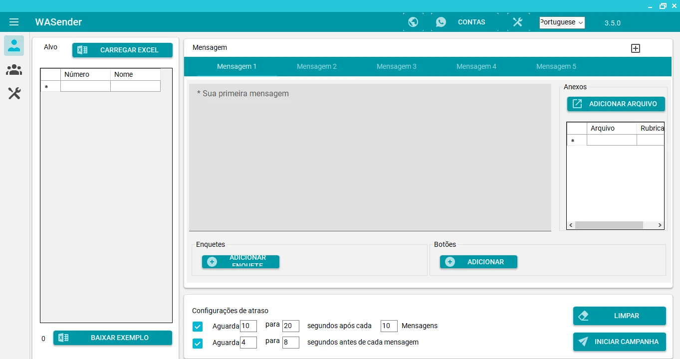Open the wrench tools icon in header
Screen dimensions: 680x359
[x=517, y=22]
